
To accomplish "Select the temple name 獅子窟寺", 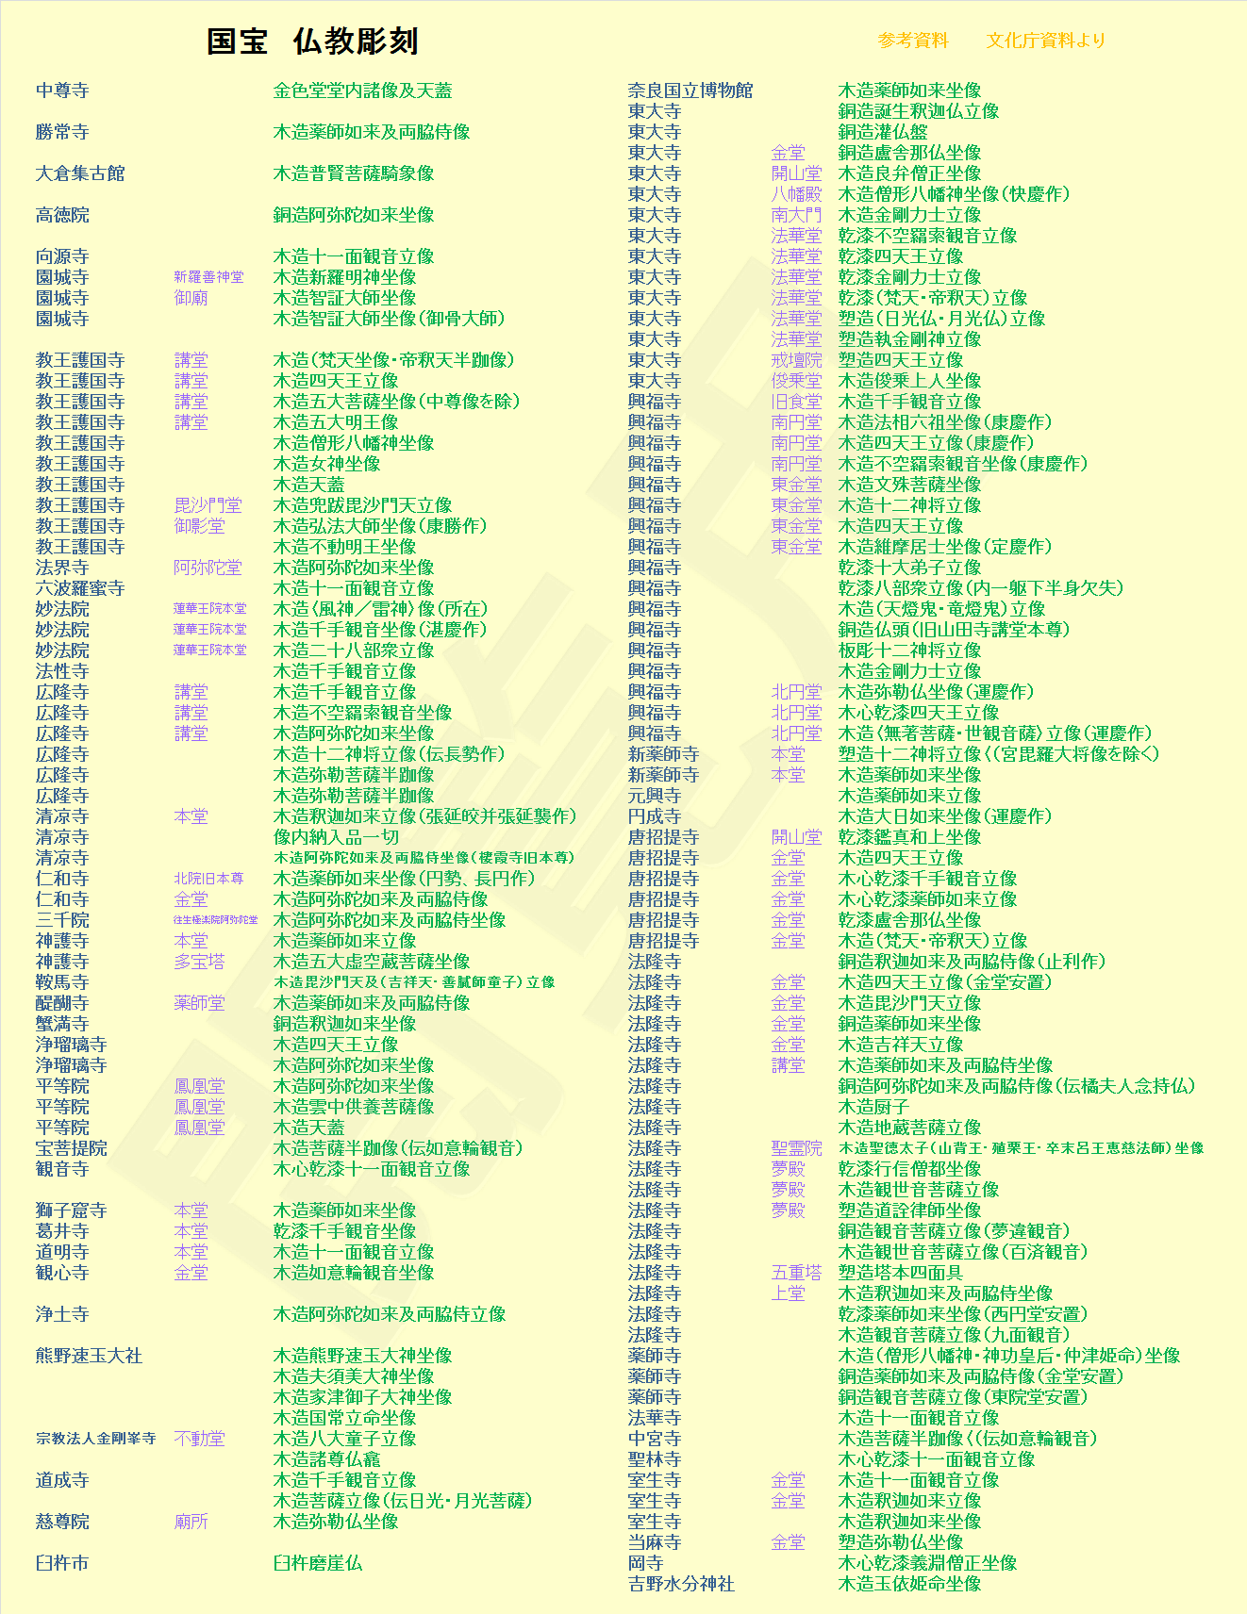I will [72, 1210].
